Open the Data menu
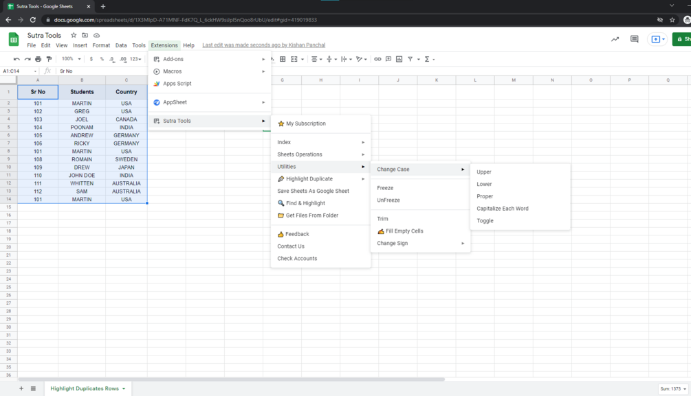Image resolution: width=691 pixels, height=396 pixels. [121, 45]
